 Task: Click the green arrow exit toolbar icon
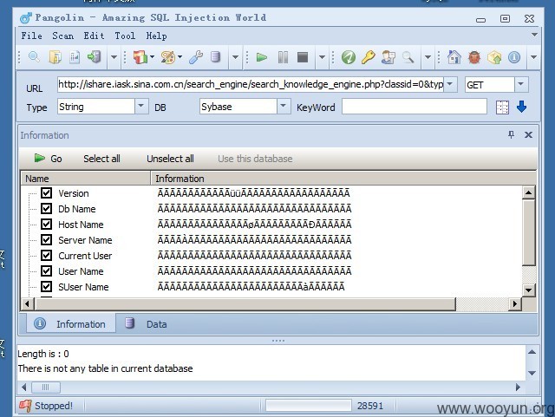tap(95, 57)
